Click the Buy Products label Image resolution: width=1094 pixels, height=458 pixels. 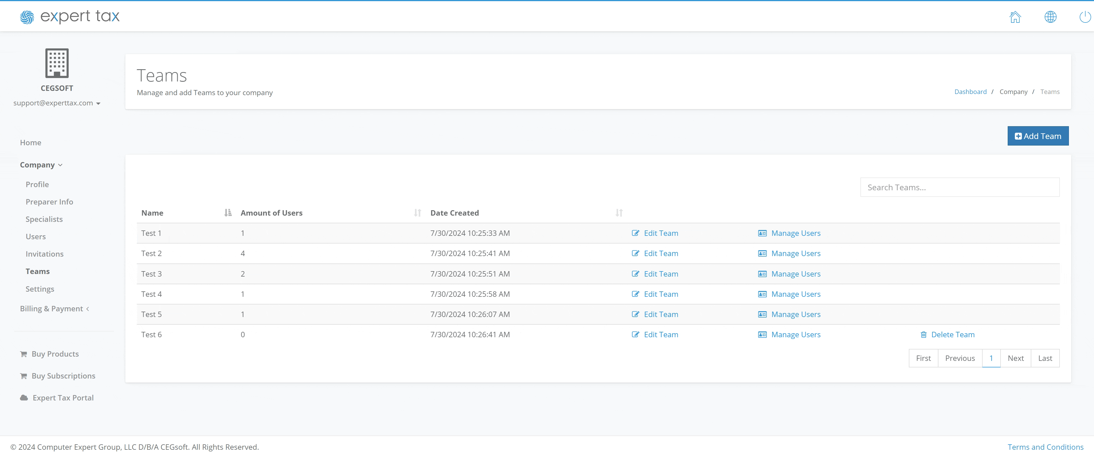(x=55, y=354)
